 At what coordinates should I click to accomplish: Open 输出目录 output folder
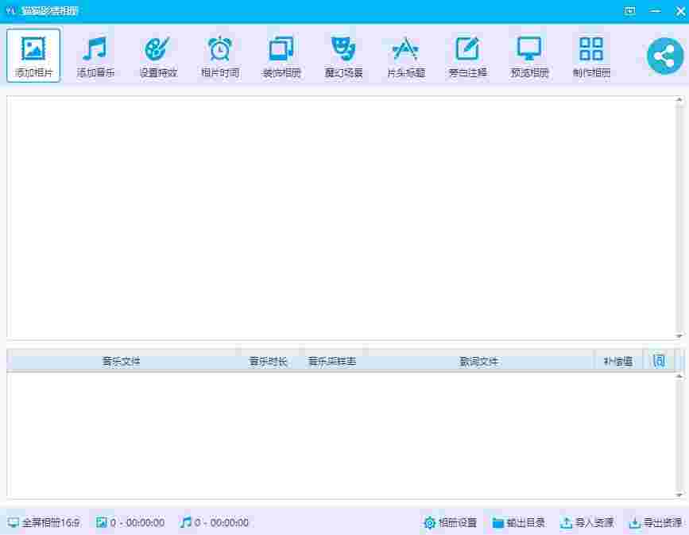pyautogui.click(x=518, y=522)
